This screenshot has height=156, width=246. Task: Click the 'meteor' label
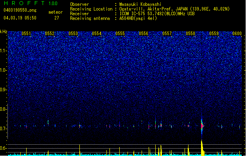tap(56, 12)
